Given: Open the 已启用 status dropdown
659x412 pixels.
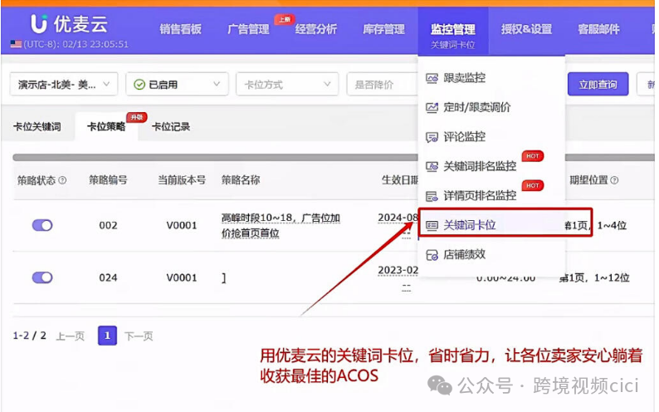Looking at the screenshot, I should pos(177,84).
